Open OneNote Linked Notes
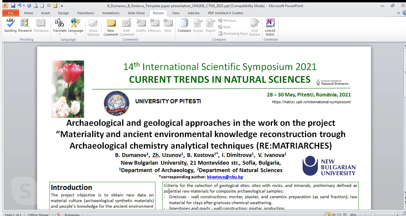This screenshot has height=216, width=406. [x=270, y=27]
